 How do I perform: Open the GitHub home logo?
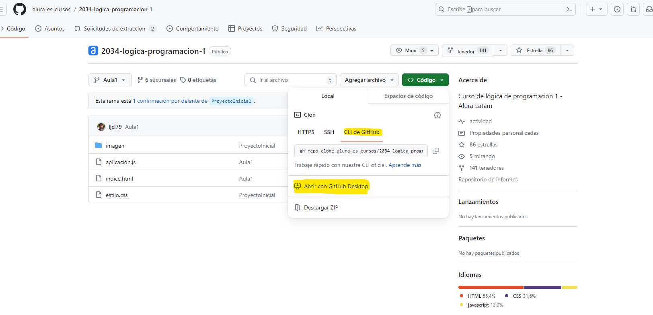(19, 9)
